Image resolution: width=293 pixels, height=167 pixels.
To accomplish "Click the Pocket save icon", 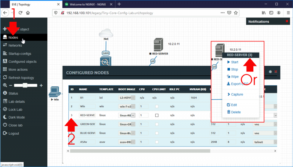I will (229, 13).
